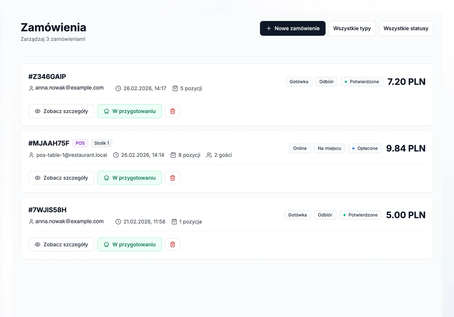The width and height of the screenshot is (454, 317).
Task: Delete order #MJAAH75F with trash icon
Action: (x=173, y=178)
